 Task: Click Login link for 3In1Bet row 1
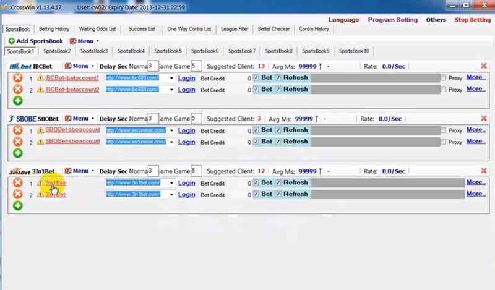click(x=186, y=182)
